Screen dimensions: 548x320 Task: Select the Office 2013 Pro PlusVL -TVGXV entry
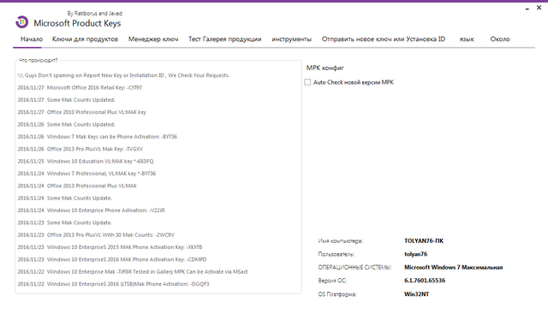80,149
